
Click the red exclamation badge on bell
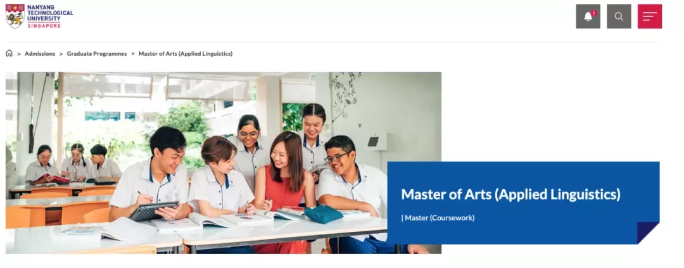(x=593, y=13)
